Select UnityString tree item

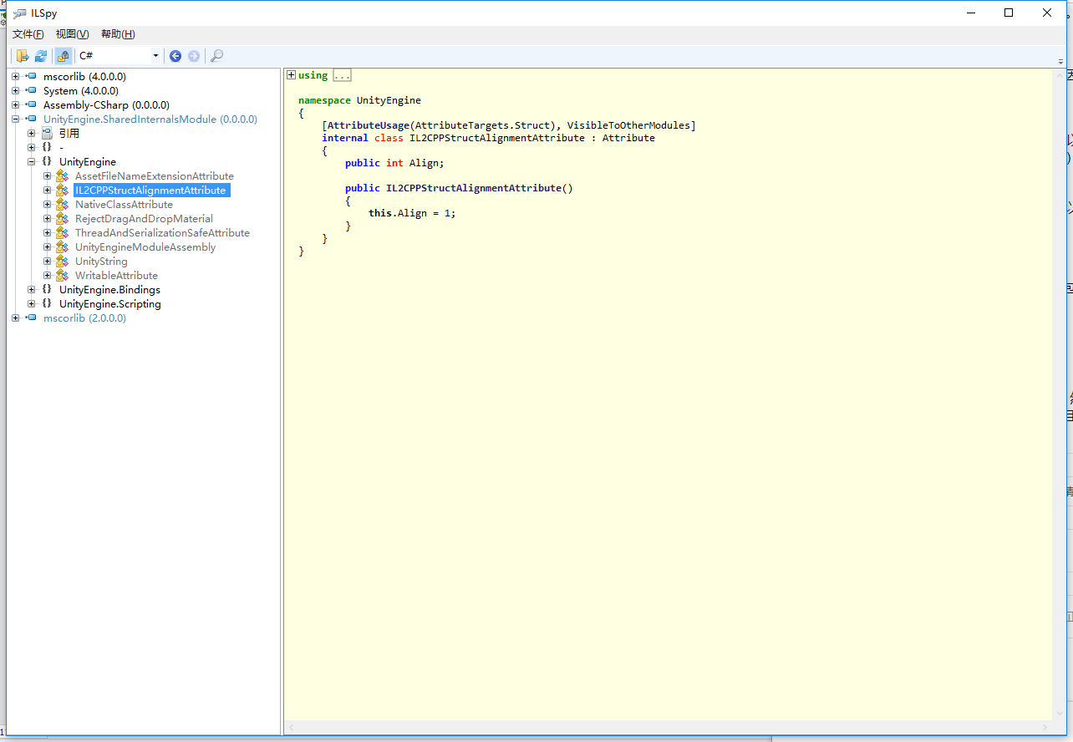click(x=102, y=262)
